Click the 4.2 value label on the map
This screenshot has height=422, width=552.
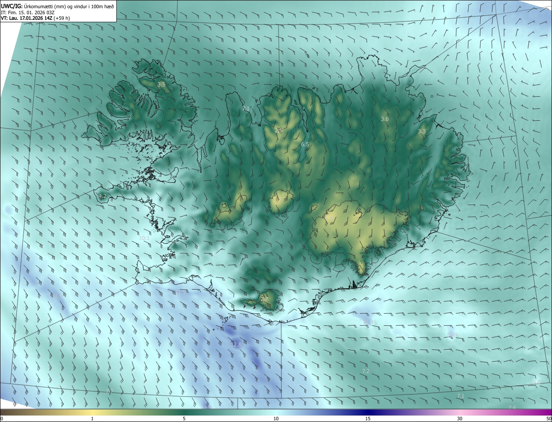click(103, 196)
